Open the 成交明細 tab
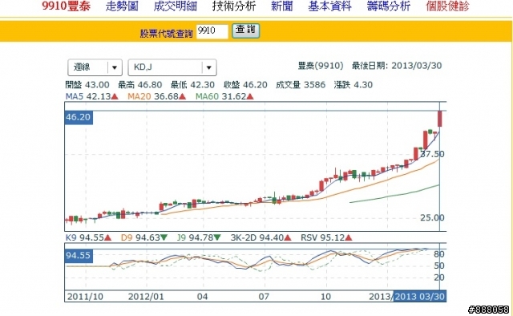The height and width of the screenshot is (316, 513). 176,6
